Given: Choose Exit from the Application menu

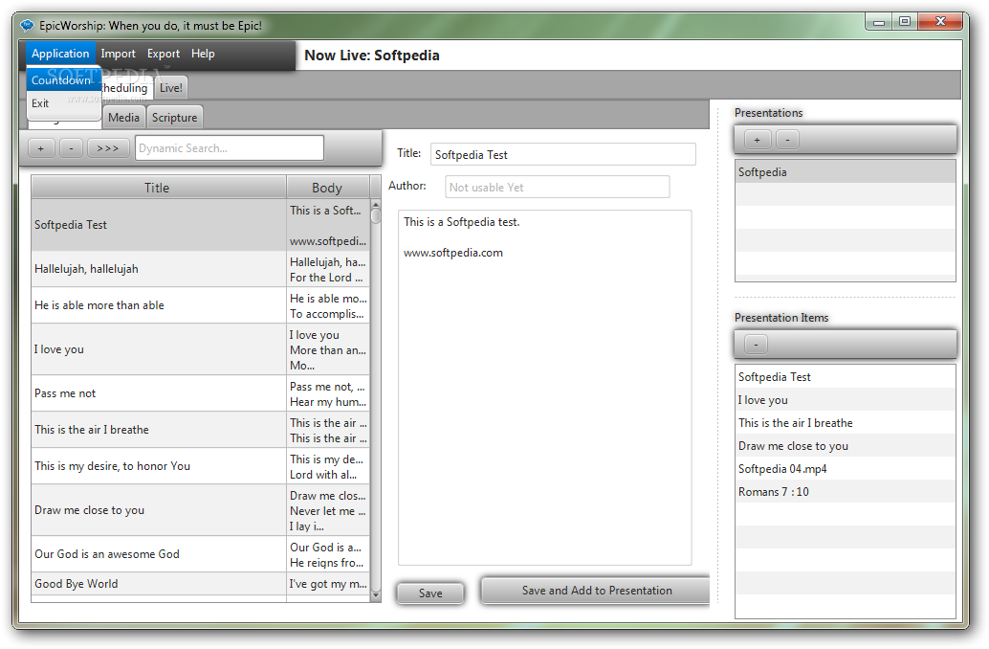Looking at the screenshot, I should (63, 103).
